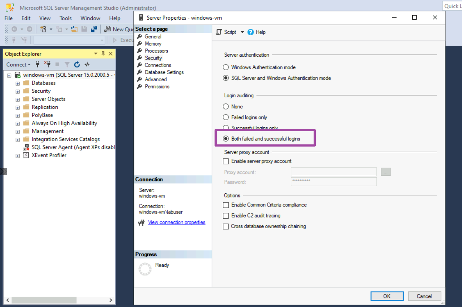Open the Tools menu
This screenshot has width=462, height=307.
click(x=66, y=18)
